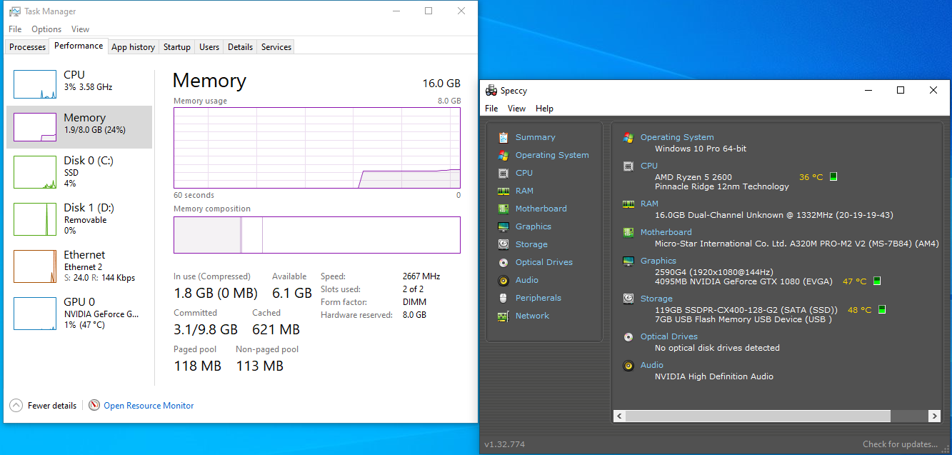Open the Options menu in Task Manager

tap(46, 29)
